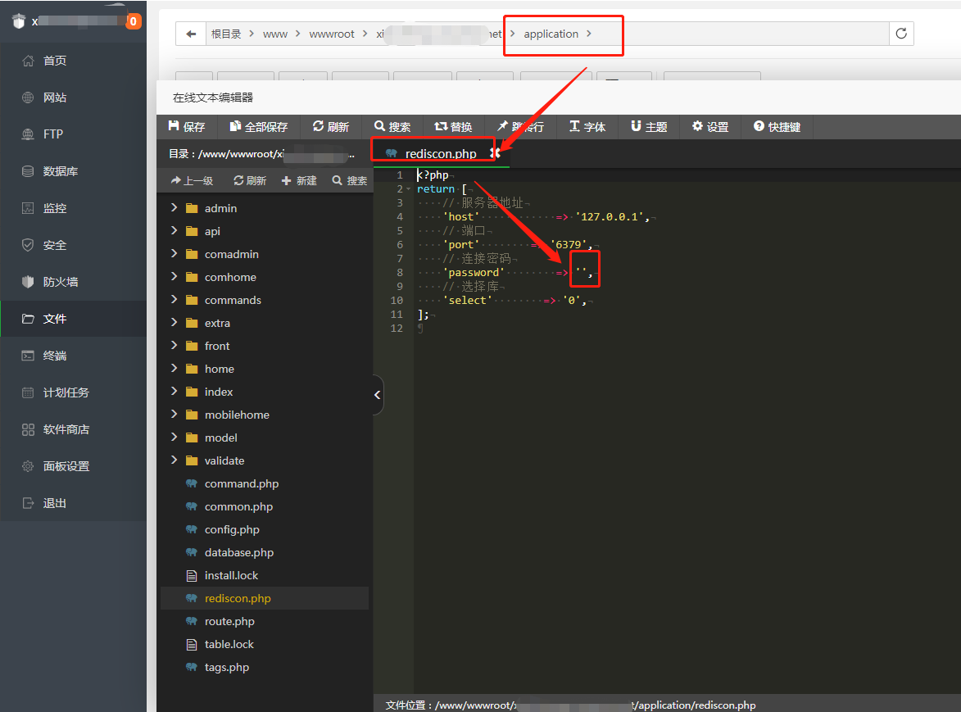Click the 防火墙 firewall shield icon
Screen dimensions: 961x712
pos(28,282)
